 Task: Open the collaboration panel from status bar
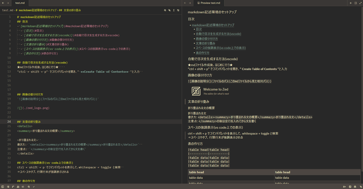click(18, 186)
